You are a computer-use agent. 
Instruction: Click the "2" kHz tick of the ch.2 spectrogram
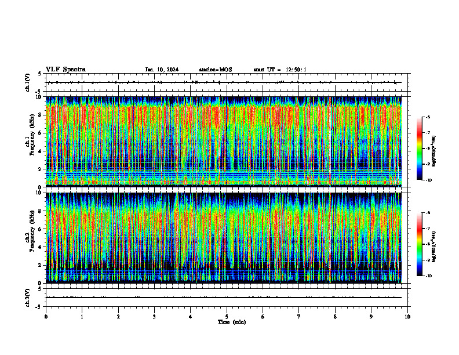40,265
